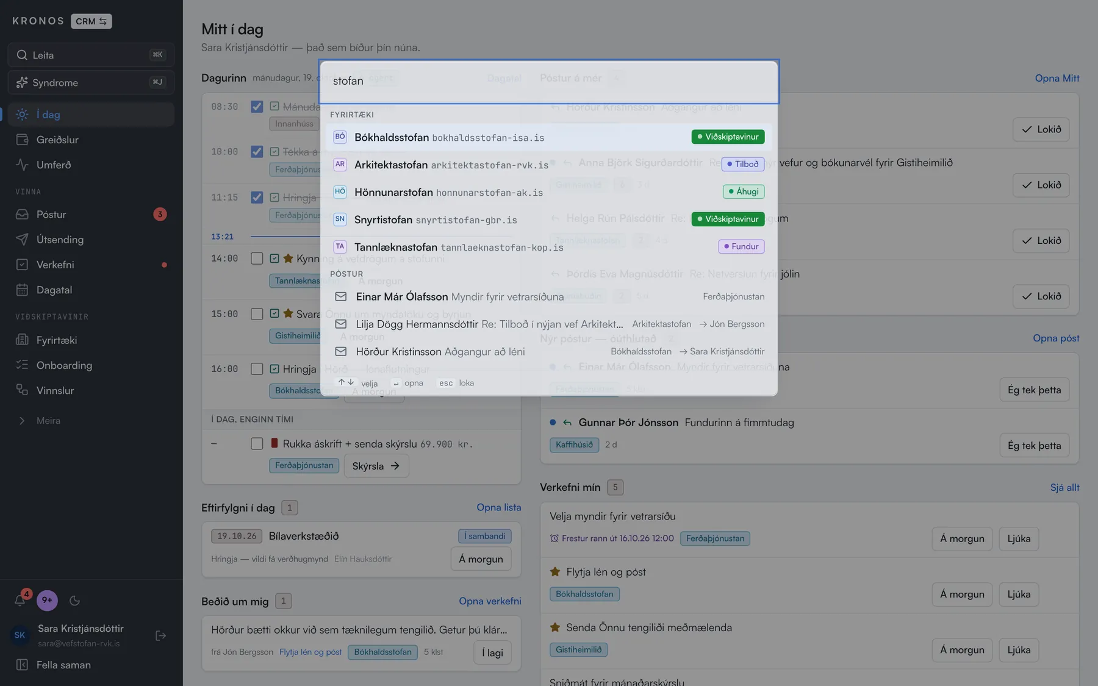
Task: Click Opna Mitt link
Action: 1057,78
